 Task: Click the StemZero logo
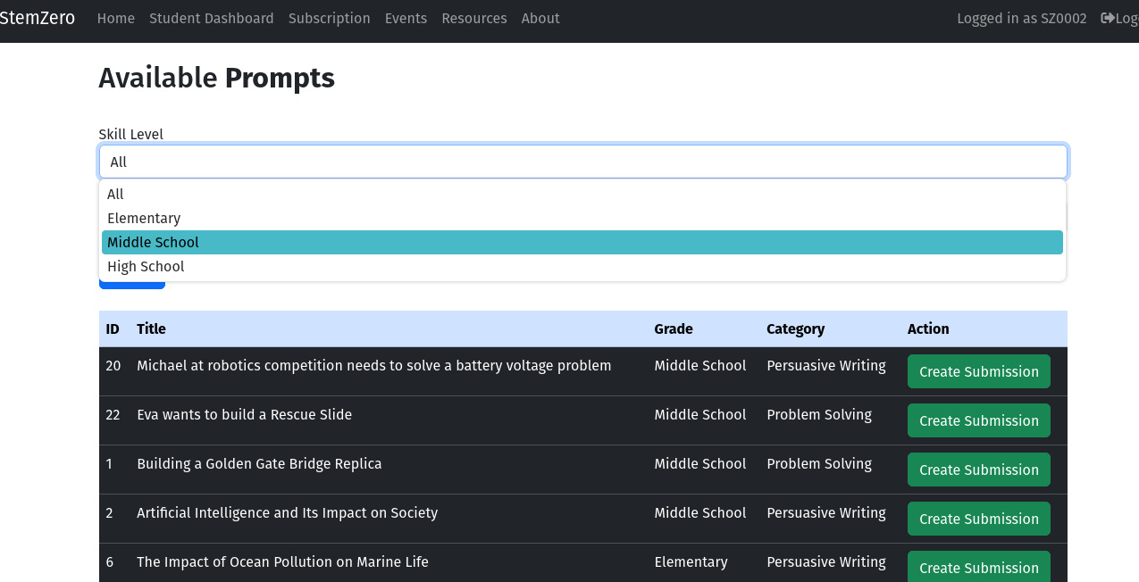(38, 18)
